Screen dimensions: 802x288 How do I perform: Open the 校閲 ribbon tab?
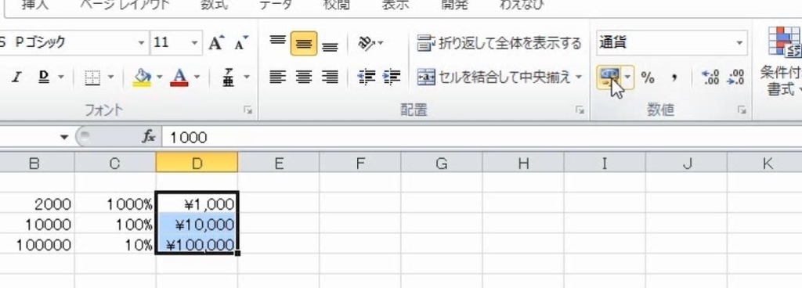337,5
